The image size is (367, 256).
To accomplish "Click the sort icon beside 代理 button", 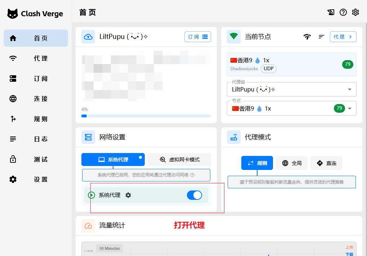I will [x=322, y=37].
